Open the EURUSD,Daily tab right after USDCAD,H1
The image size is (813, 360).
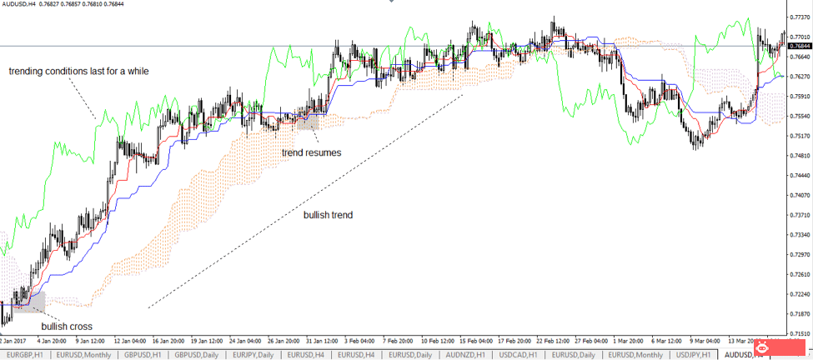pyautogui.click(x=573, y=355)
